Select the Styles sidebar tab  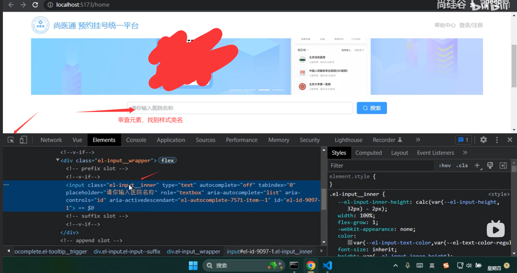339,153
